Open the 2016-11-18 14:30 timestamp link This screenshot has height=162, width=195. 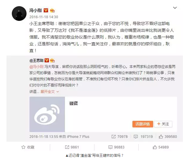coord(44,17)
